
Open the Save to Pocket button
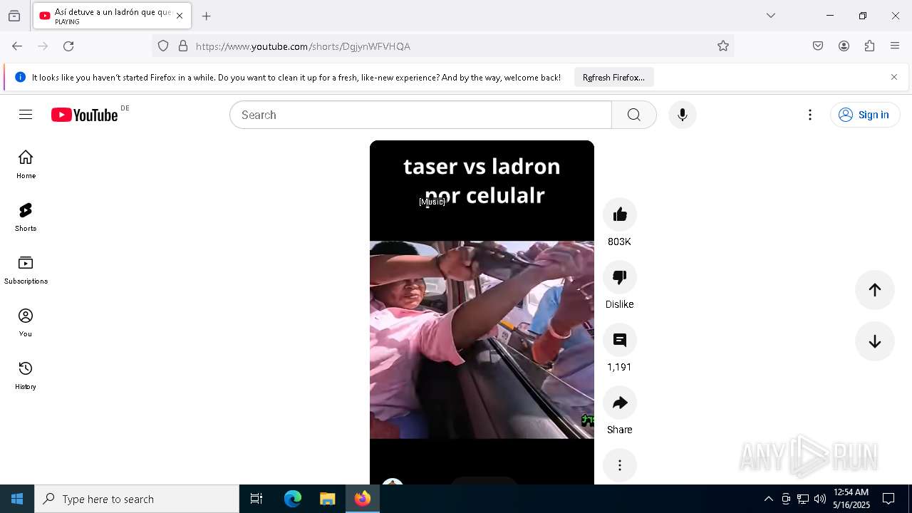coord(818,46)
